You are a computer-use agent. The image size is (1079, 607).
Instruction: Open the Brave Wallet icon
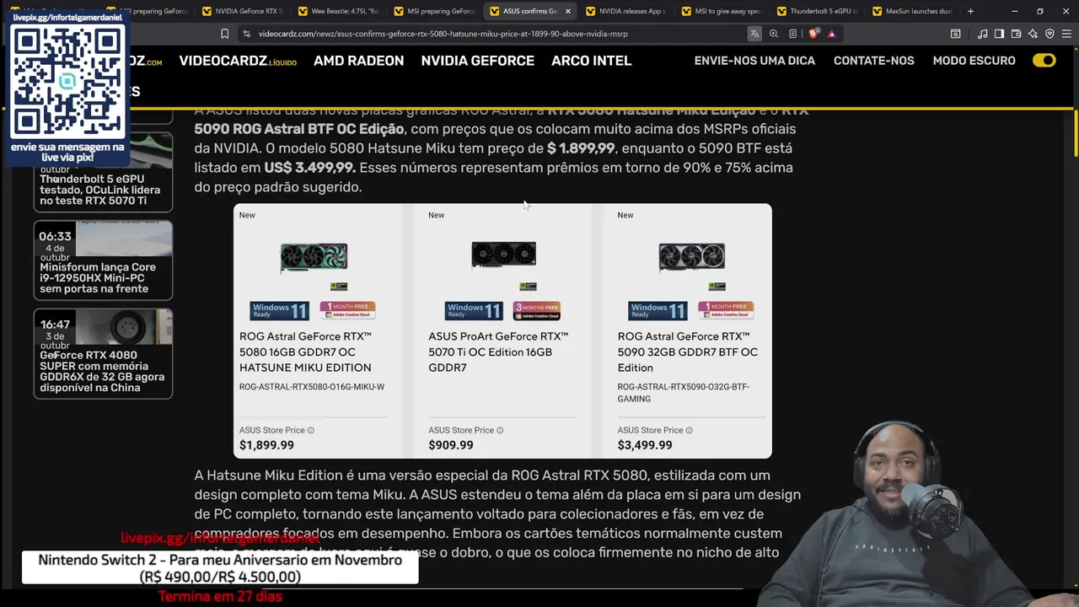click(x=1016, y=34)
